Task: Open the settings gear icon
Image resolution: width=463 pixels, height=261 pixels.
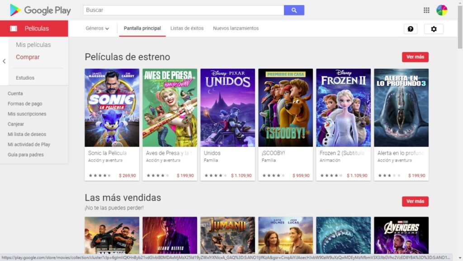Action: 434,29
